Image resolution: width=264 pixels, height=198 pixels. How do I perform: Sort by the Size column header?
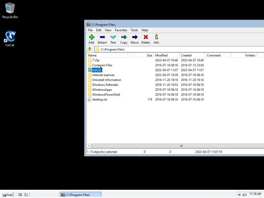click(141, 55)
